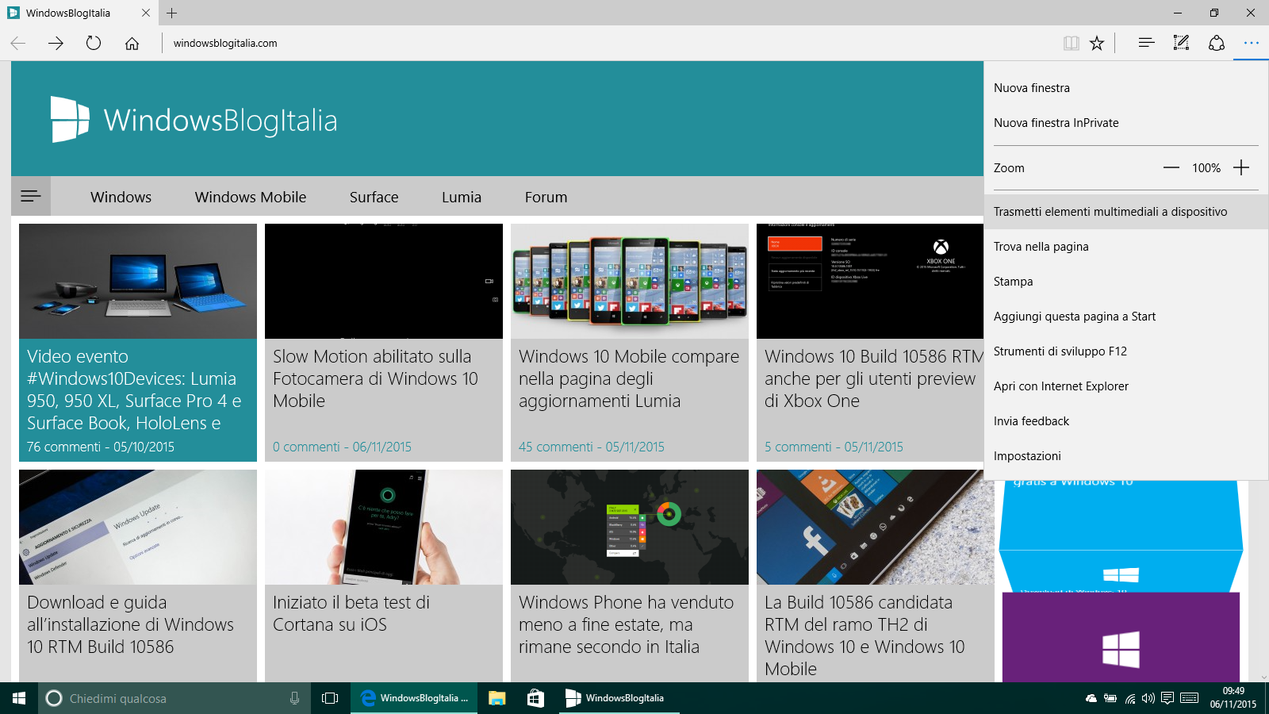Click the Surface and HoloLens devices thumbnail
The width and height of the screenshot is (1269, 714).
138,281
